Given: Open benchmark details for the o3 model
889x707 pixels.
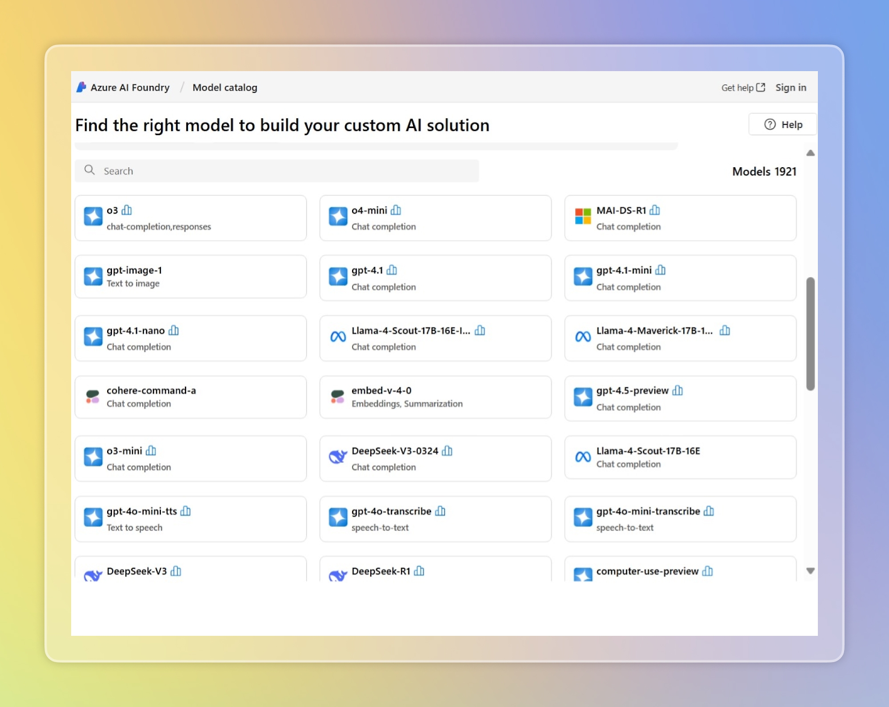Looking at the screenshot, I should (x=127, y=210).
